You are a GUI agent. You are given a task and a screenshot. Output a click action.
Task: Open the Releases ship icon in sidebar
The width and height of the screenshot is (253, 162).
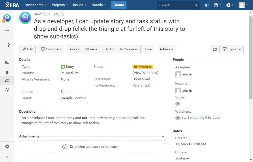7,63
